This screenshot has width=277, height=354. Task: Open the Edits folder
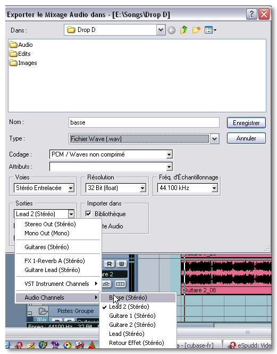click(20, 54)
